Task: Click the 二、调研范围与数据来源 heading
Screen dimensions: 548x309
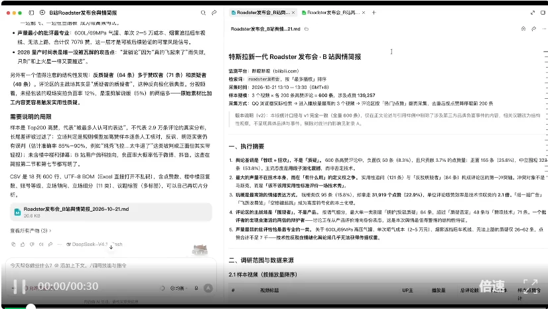Action: point(261,260)
